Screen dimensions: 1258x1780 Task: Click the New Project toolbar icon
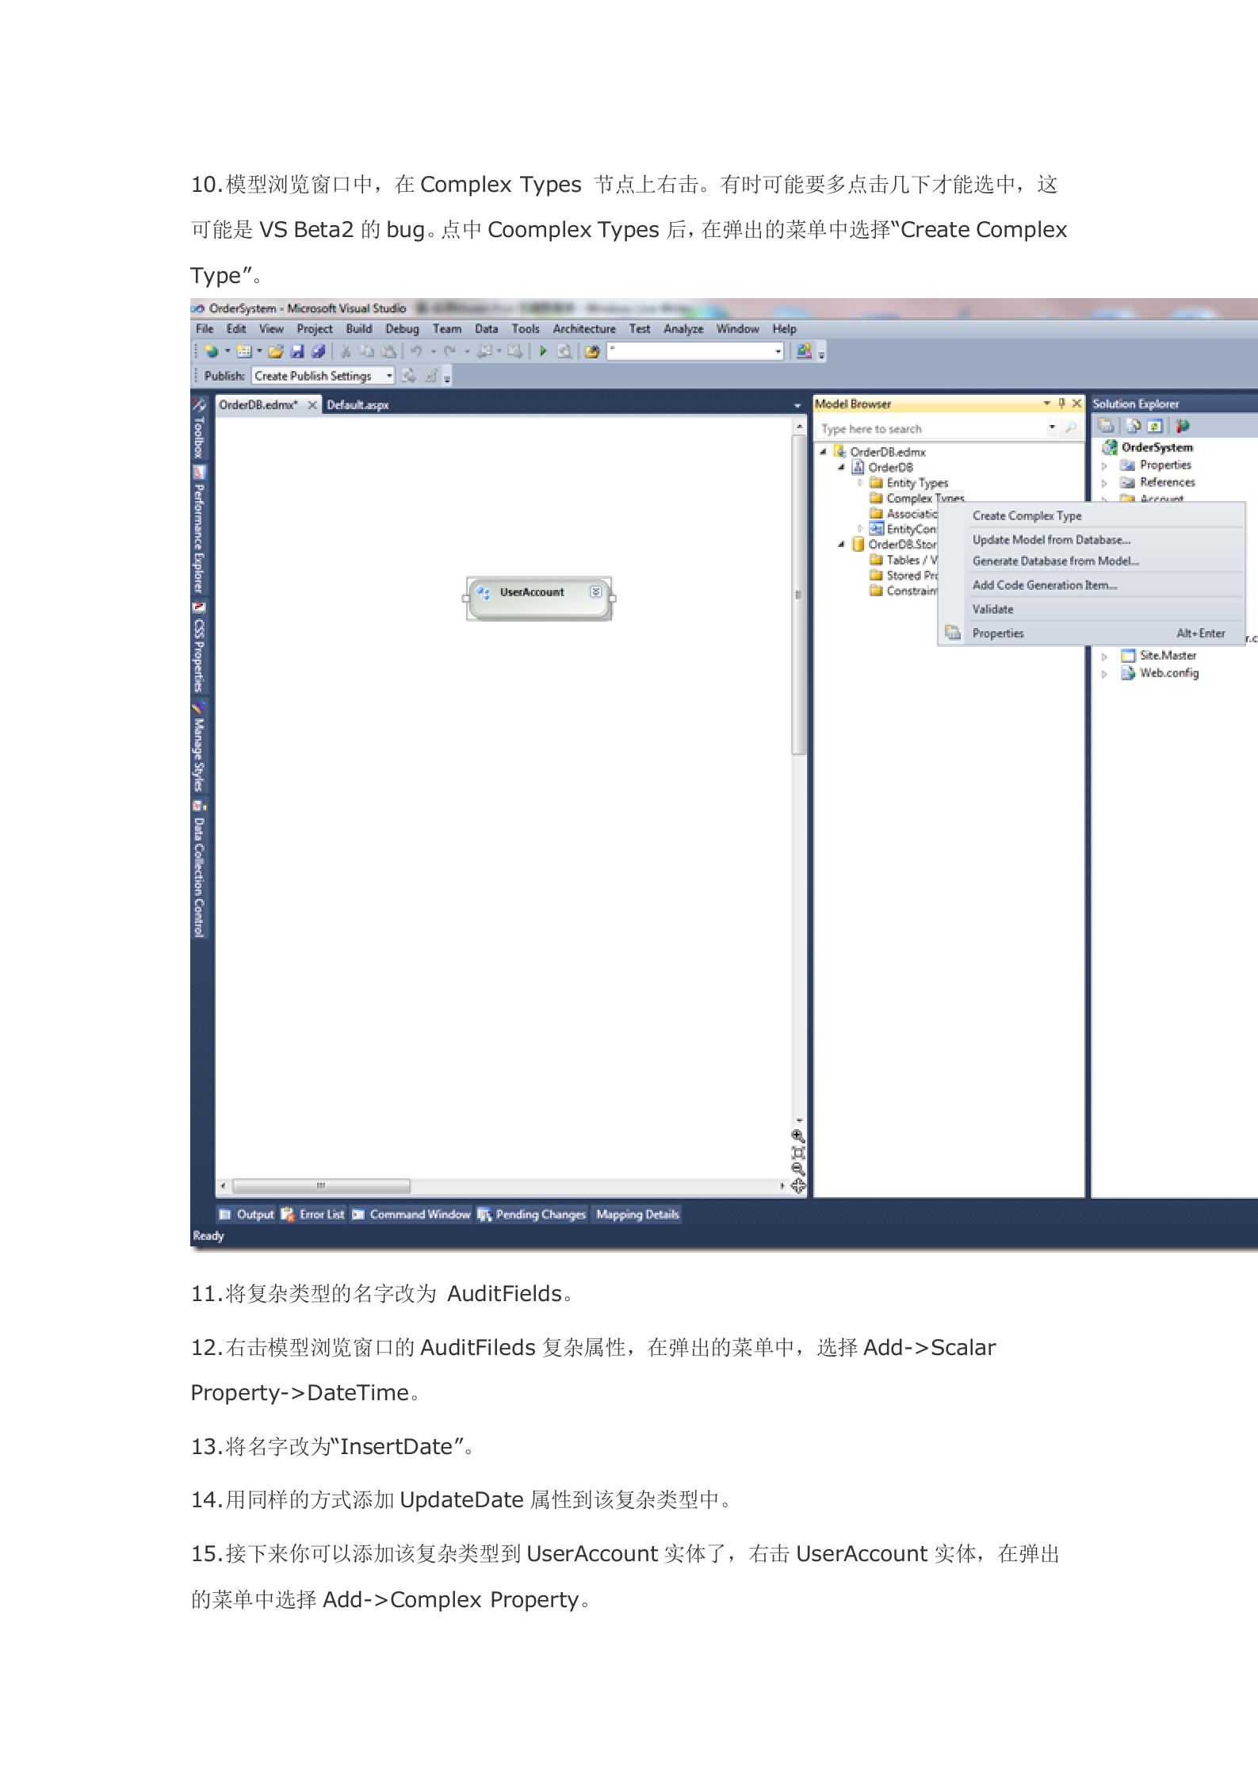click(211, 351)
